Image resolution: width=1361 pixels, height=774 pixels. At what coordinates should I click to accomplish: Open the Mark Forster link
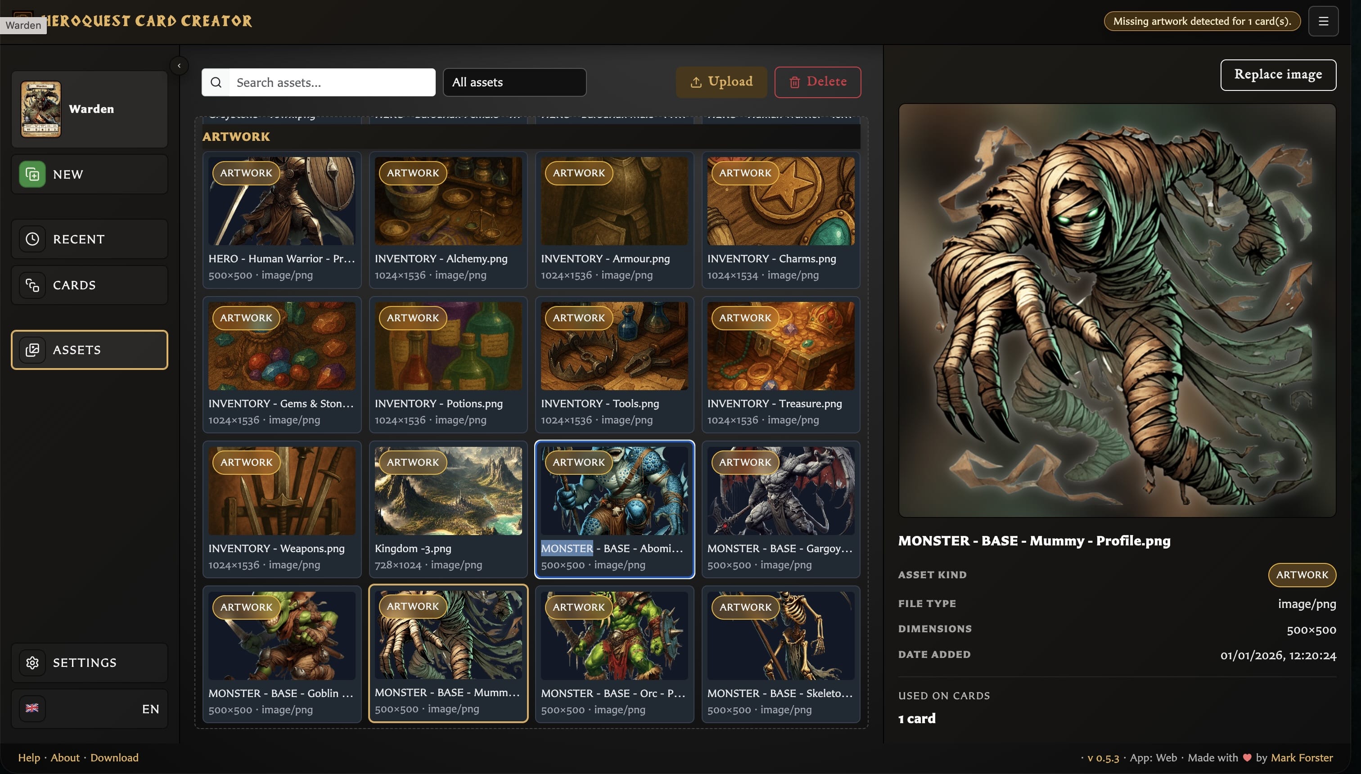pyautogui.click(x=1302, y=757)
